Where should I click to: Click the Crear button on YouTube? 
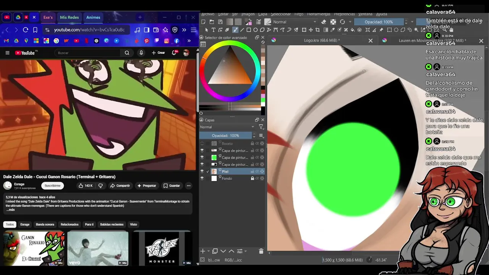(x=158, y=53)
